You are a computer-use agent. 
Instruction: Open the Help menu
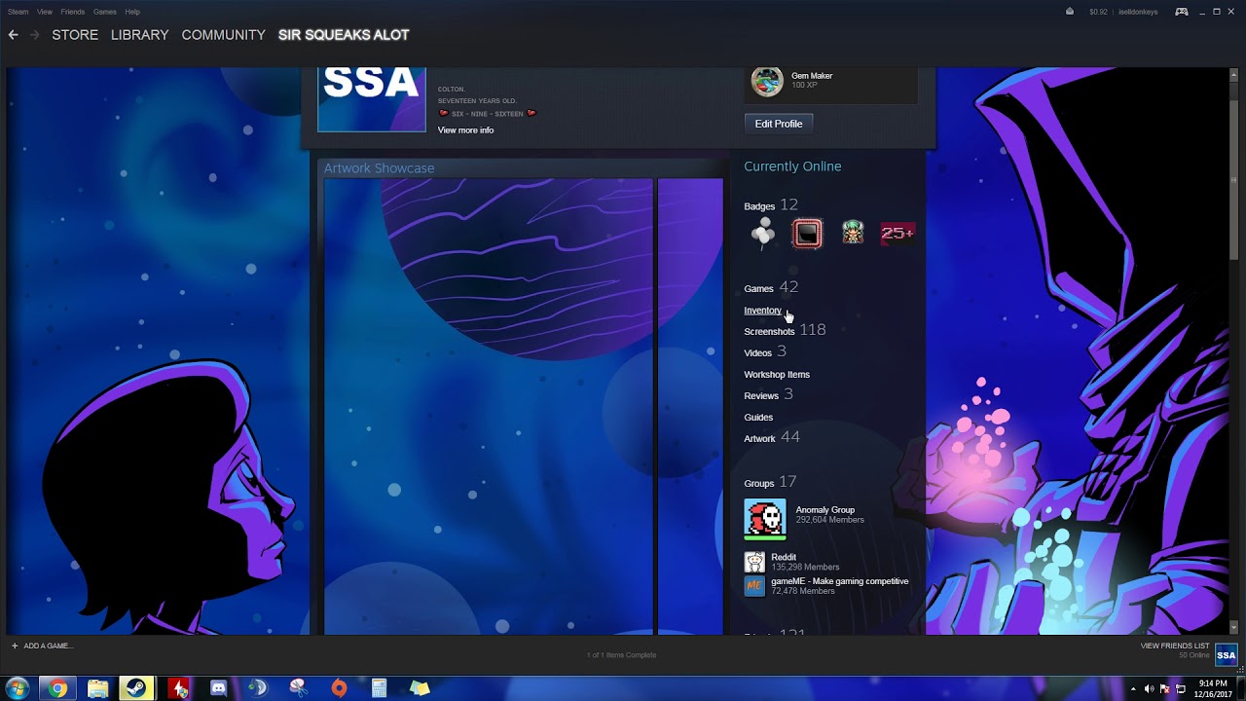pos(132,12)
